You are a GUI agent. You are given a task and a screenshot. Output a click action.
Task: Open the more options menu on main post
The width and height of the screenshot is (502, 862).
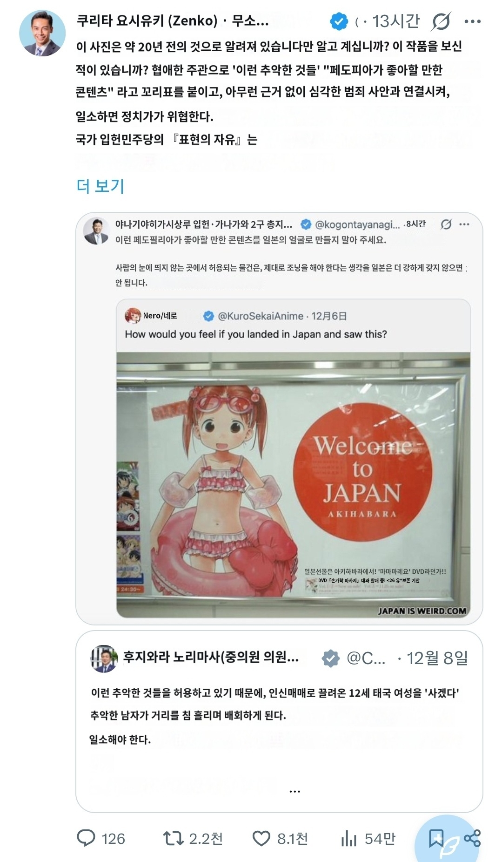pyautogui.click(x=473, y=21)
